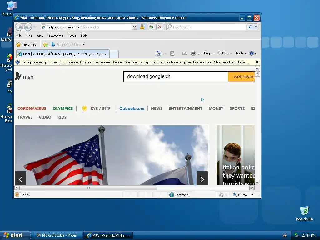Show next slide in news carousel
Viewport: 320px width, 240px height.
pyautogui.click(x=202, y=178)
